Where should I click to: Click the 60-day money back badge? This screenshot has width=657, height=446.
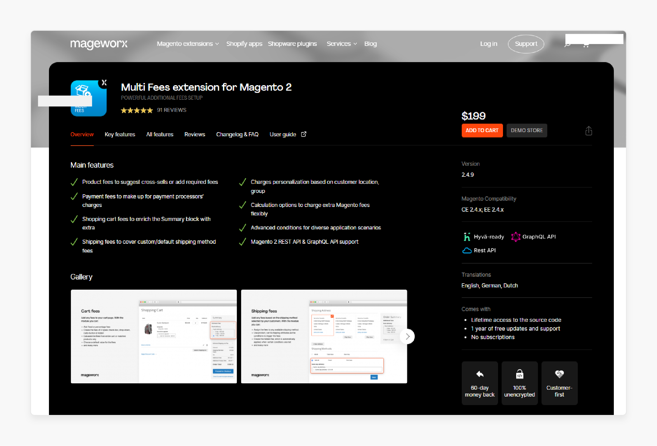click(x=479, y=383)
